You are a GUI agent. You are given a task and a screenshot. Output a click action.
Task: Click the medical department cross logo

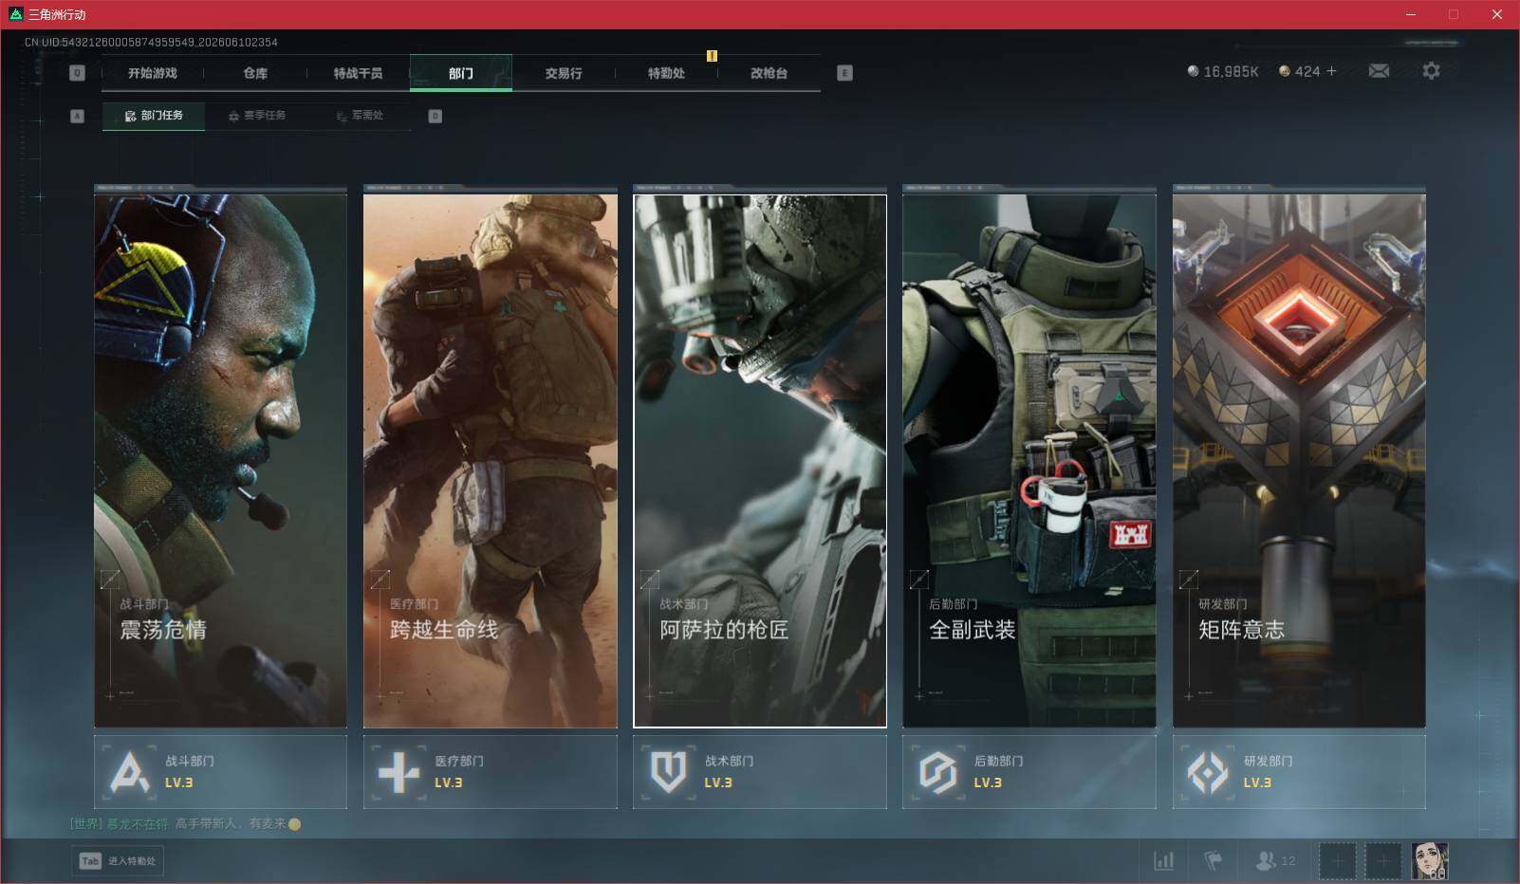(399, 772)
